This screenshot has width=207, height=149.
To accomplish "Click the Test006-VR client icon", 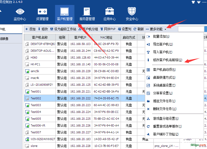I will click(27, 125).
